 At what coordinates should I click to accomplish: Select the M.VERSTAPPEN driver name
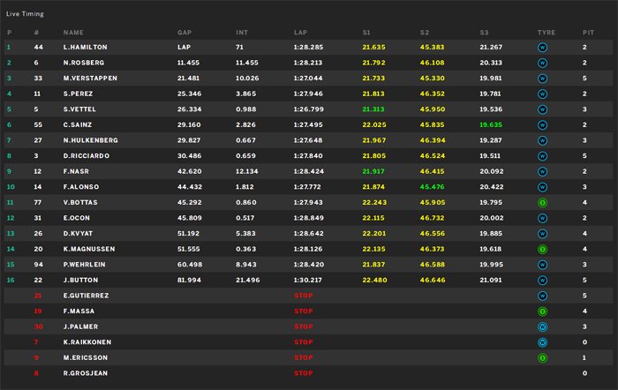(90, 79)
